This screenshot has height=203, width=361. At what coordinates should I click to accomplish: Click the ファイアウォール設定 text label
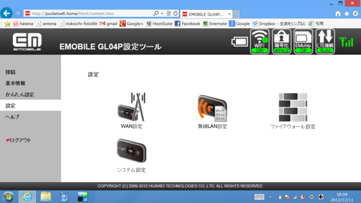pos(293,126)
